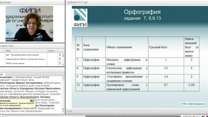208x117 pixels.
Task: Select participant Свердловская область Кузнецова Ольга
Action: (26, 59)
